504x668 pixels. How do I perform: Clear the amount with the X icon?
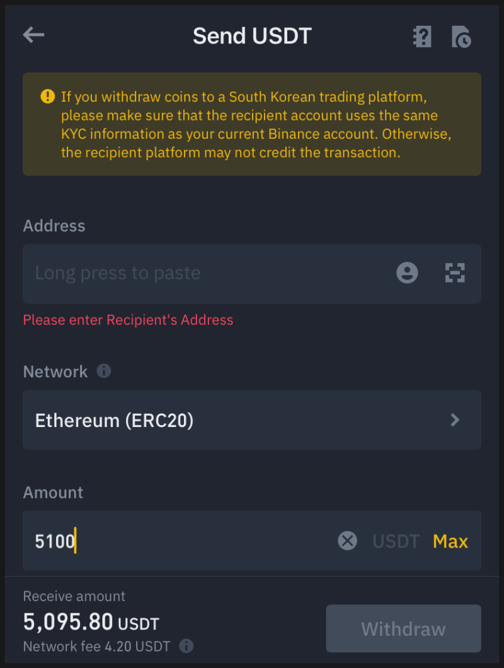pyautogui.click(x=347, y=541)
